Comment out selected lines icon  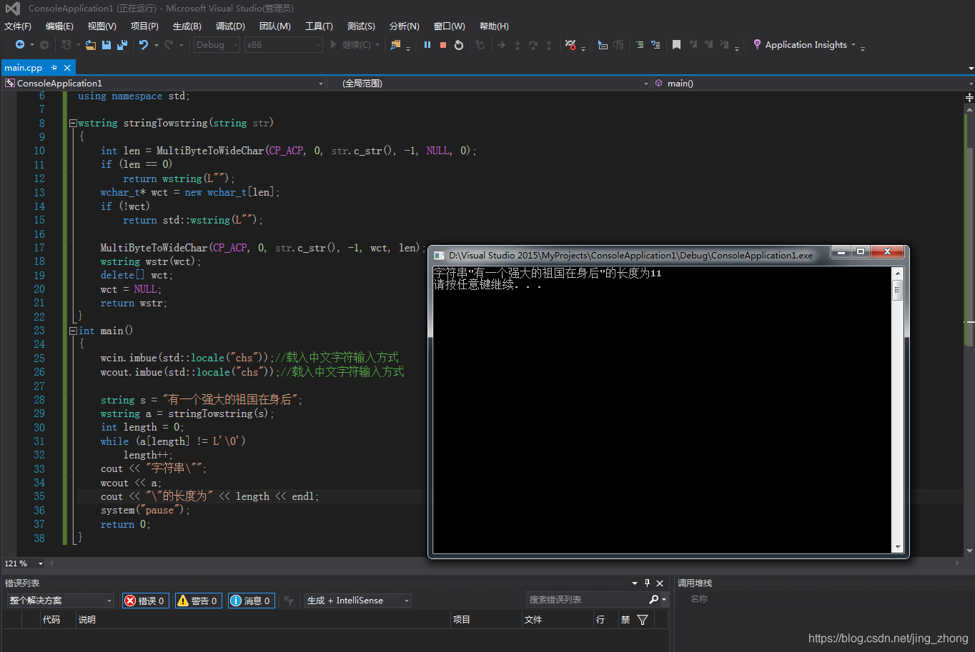[640, 44]
